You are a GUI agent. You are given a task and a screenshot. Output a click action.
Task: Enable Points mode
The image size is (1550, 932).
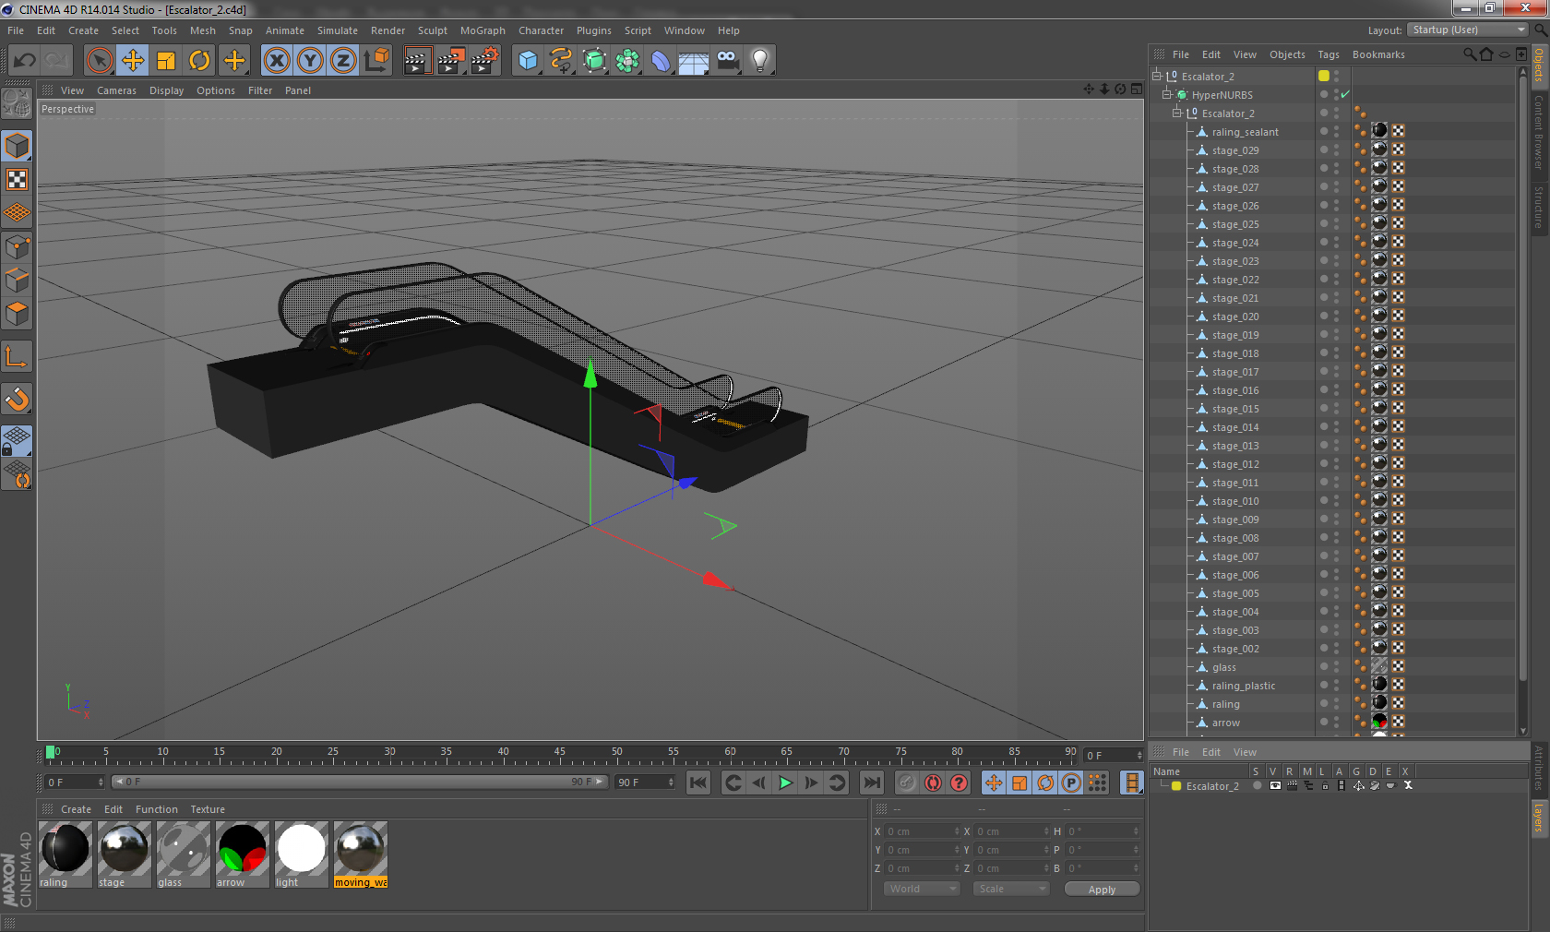18,247
